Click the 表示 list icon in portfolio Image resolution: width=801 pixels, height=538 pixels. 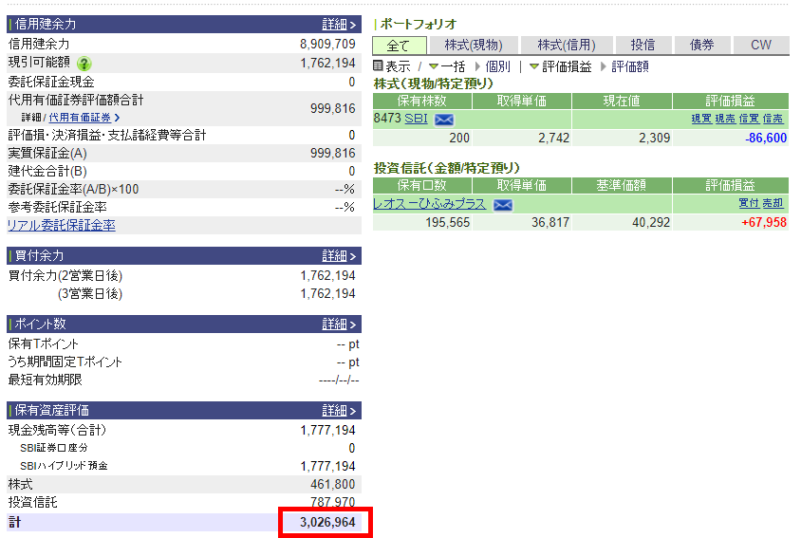coord(378,65)
